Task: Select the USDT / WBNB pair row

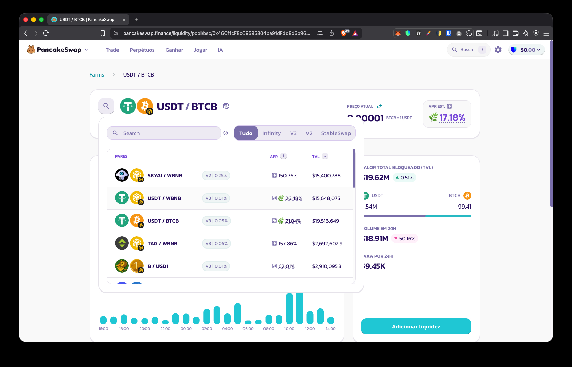Action: pos(230,198)
